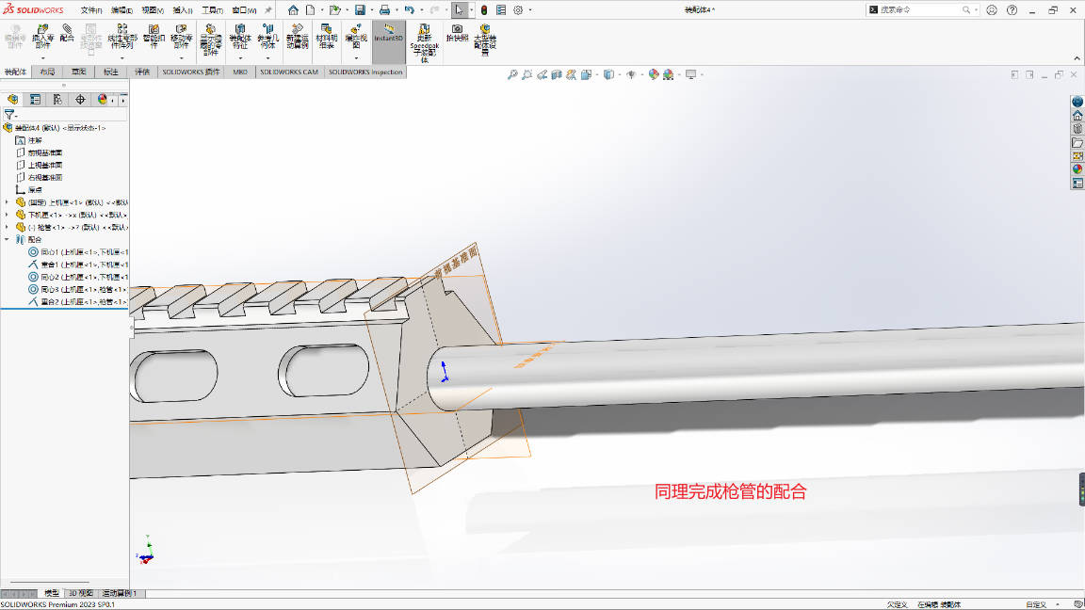Open Assembly Features (装配体特征) tool
Image resolution: width=1085 pixels, height=610 pixels.
pos(240,35)
